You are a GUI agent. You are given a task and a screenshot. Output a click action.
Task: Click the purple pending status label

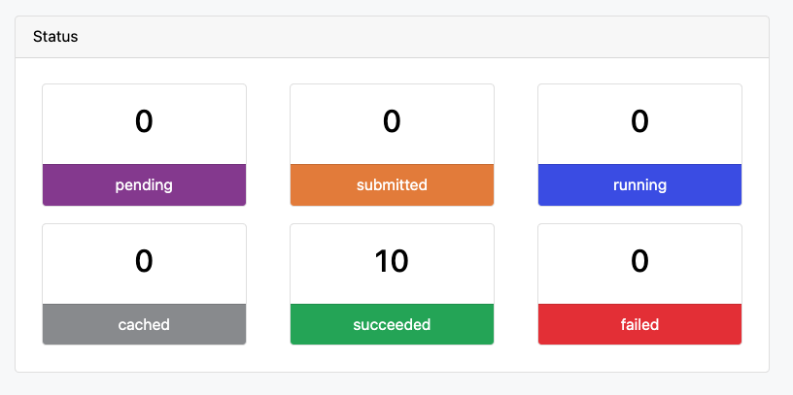pos(144,184)
